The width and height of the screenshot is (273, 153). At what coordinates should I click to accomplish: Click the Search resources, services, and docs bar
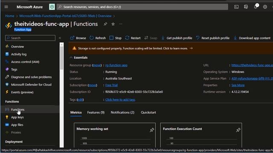(x=142, y=7)
